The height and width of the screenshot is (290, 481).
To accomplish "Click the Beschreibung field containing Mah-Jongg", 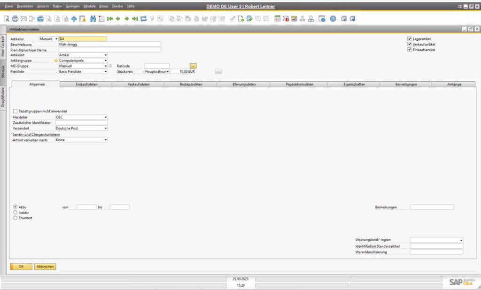I will (x=110, y=44).
